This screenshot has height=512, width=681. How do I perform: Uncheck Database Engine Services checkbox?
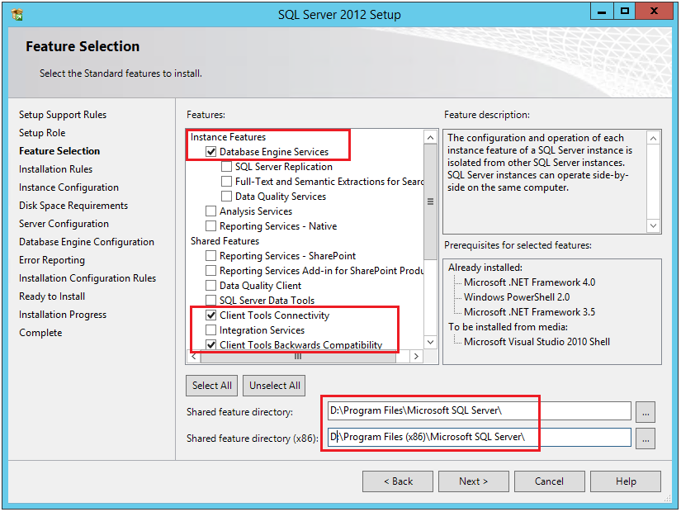(x=211, y=152)
